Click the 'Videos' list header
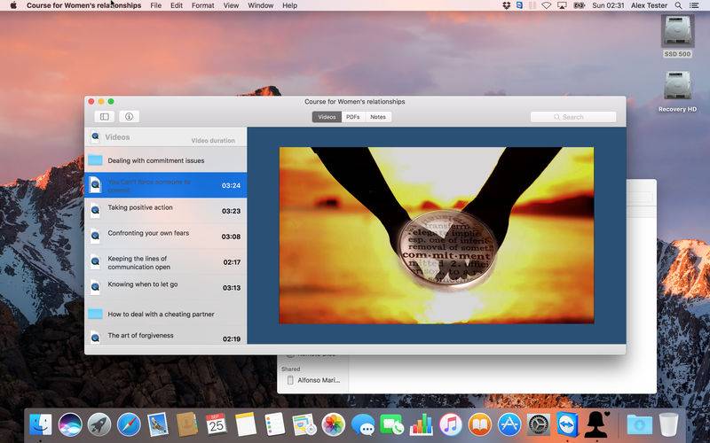Viewport: 710px width, 443px height. click(x=117, y=137)
